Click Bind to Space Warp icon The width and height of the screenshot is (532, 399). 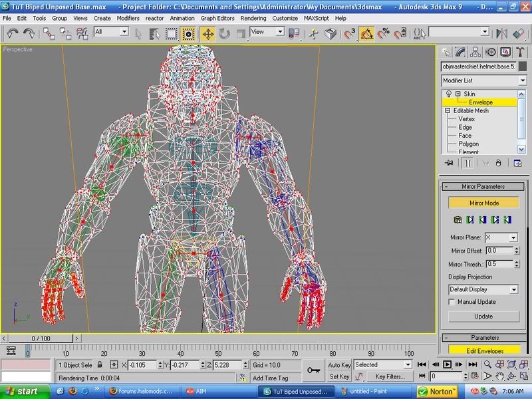(82, 34)
